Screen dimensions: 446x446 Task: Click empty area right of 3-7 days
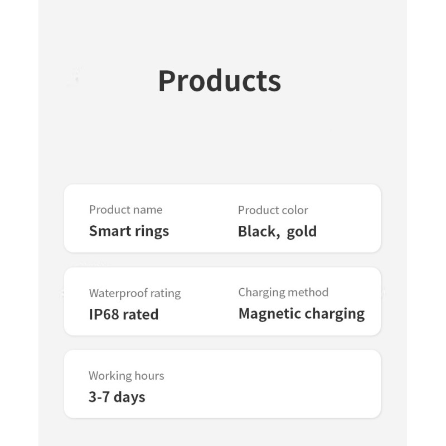268,390
